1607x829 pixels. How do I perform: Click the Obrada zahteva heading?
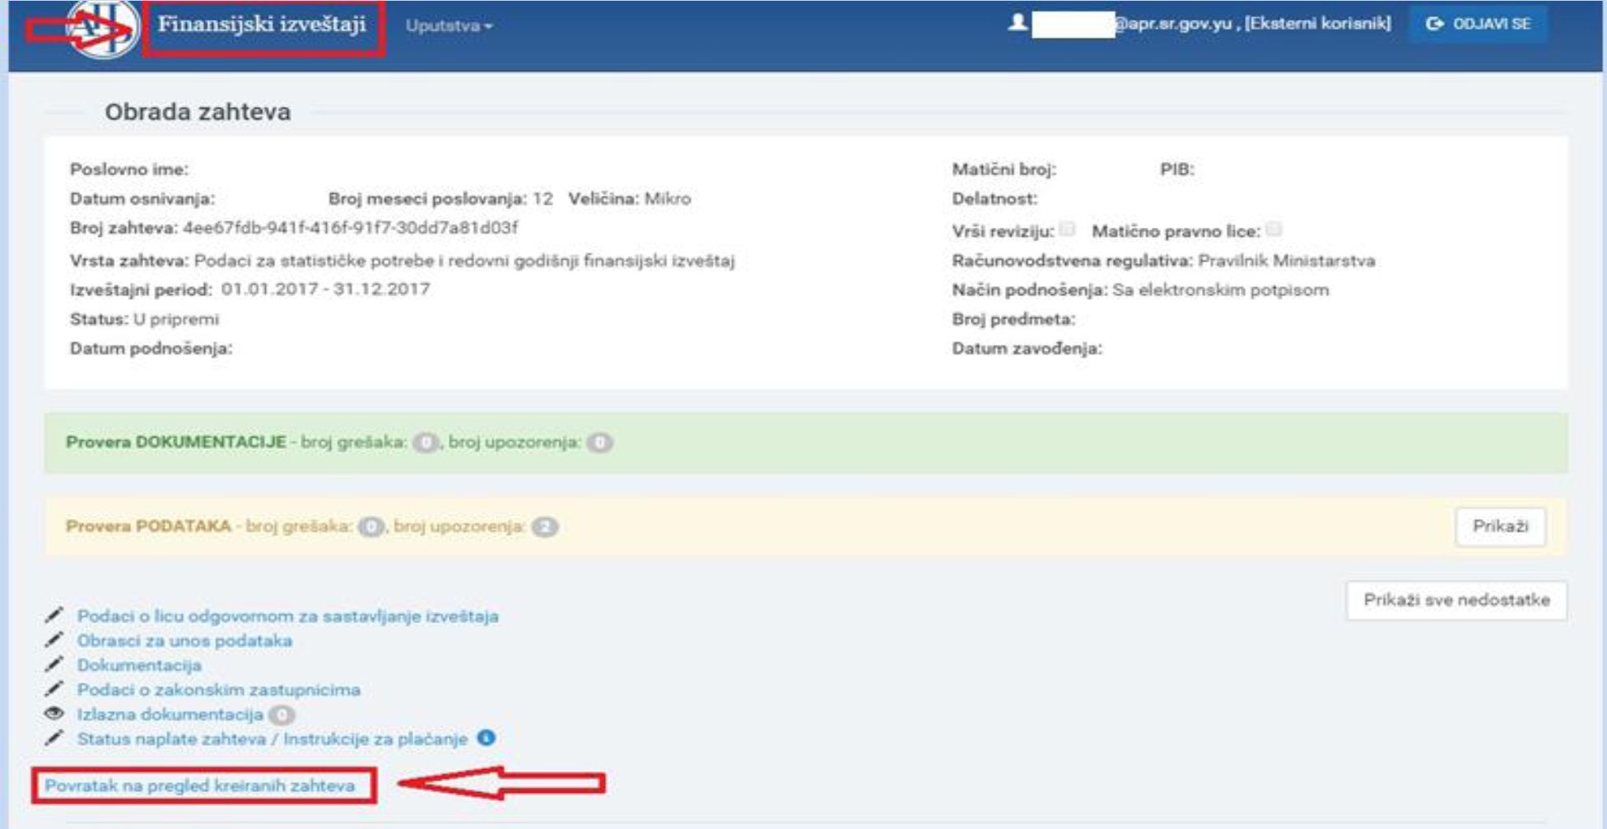coord(198,112)
